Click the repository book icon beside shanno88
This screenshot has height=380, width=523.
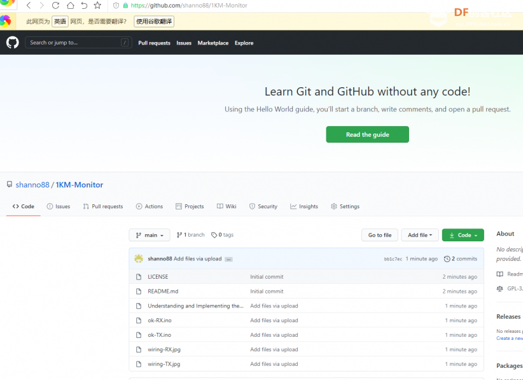pyautogui.click(x=10, y=184)
